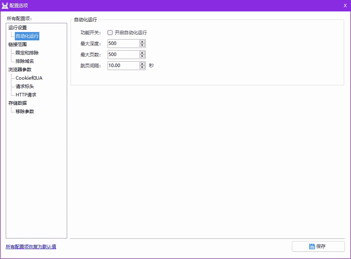
Task: Select 浏览器参数 in the config tree
Action: pos(20,69)
